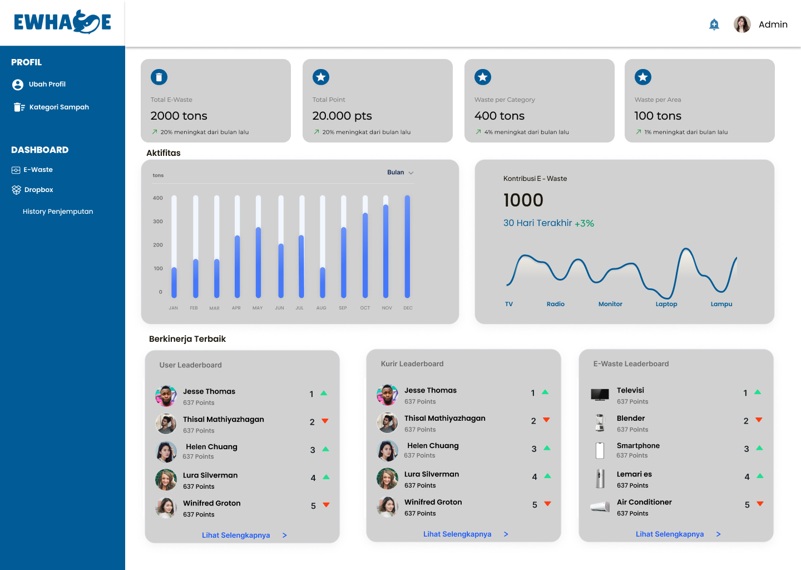Image resolution: width=801 pixels, height=570 pixels.
Task: Select Kategori Sampah in the sidebar
Action: pyautogui.click(x=59, y=107)
